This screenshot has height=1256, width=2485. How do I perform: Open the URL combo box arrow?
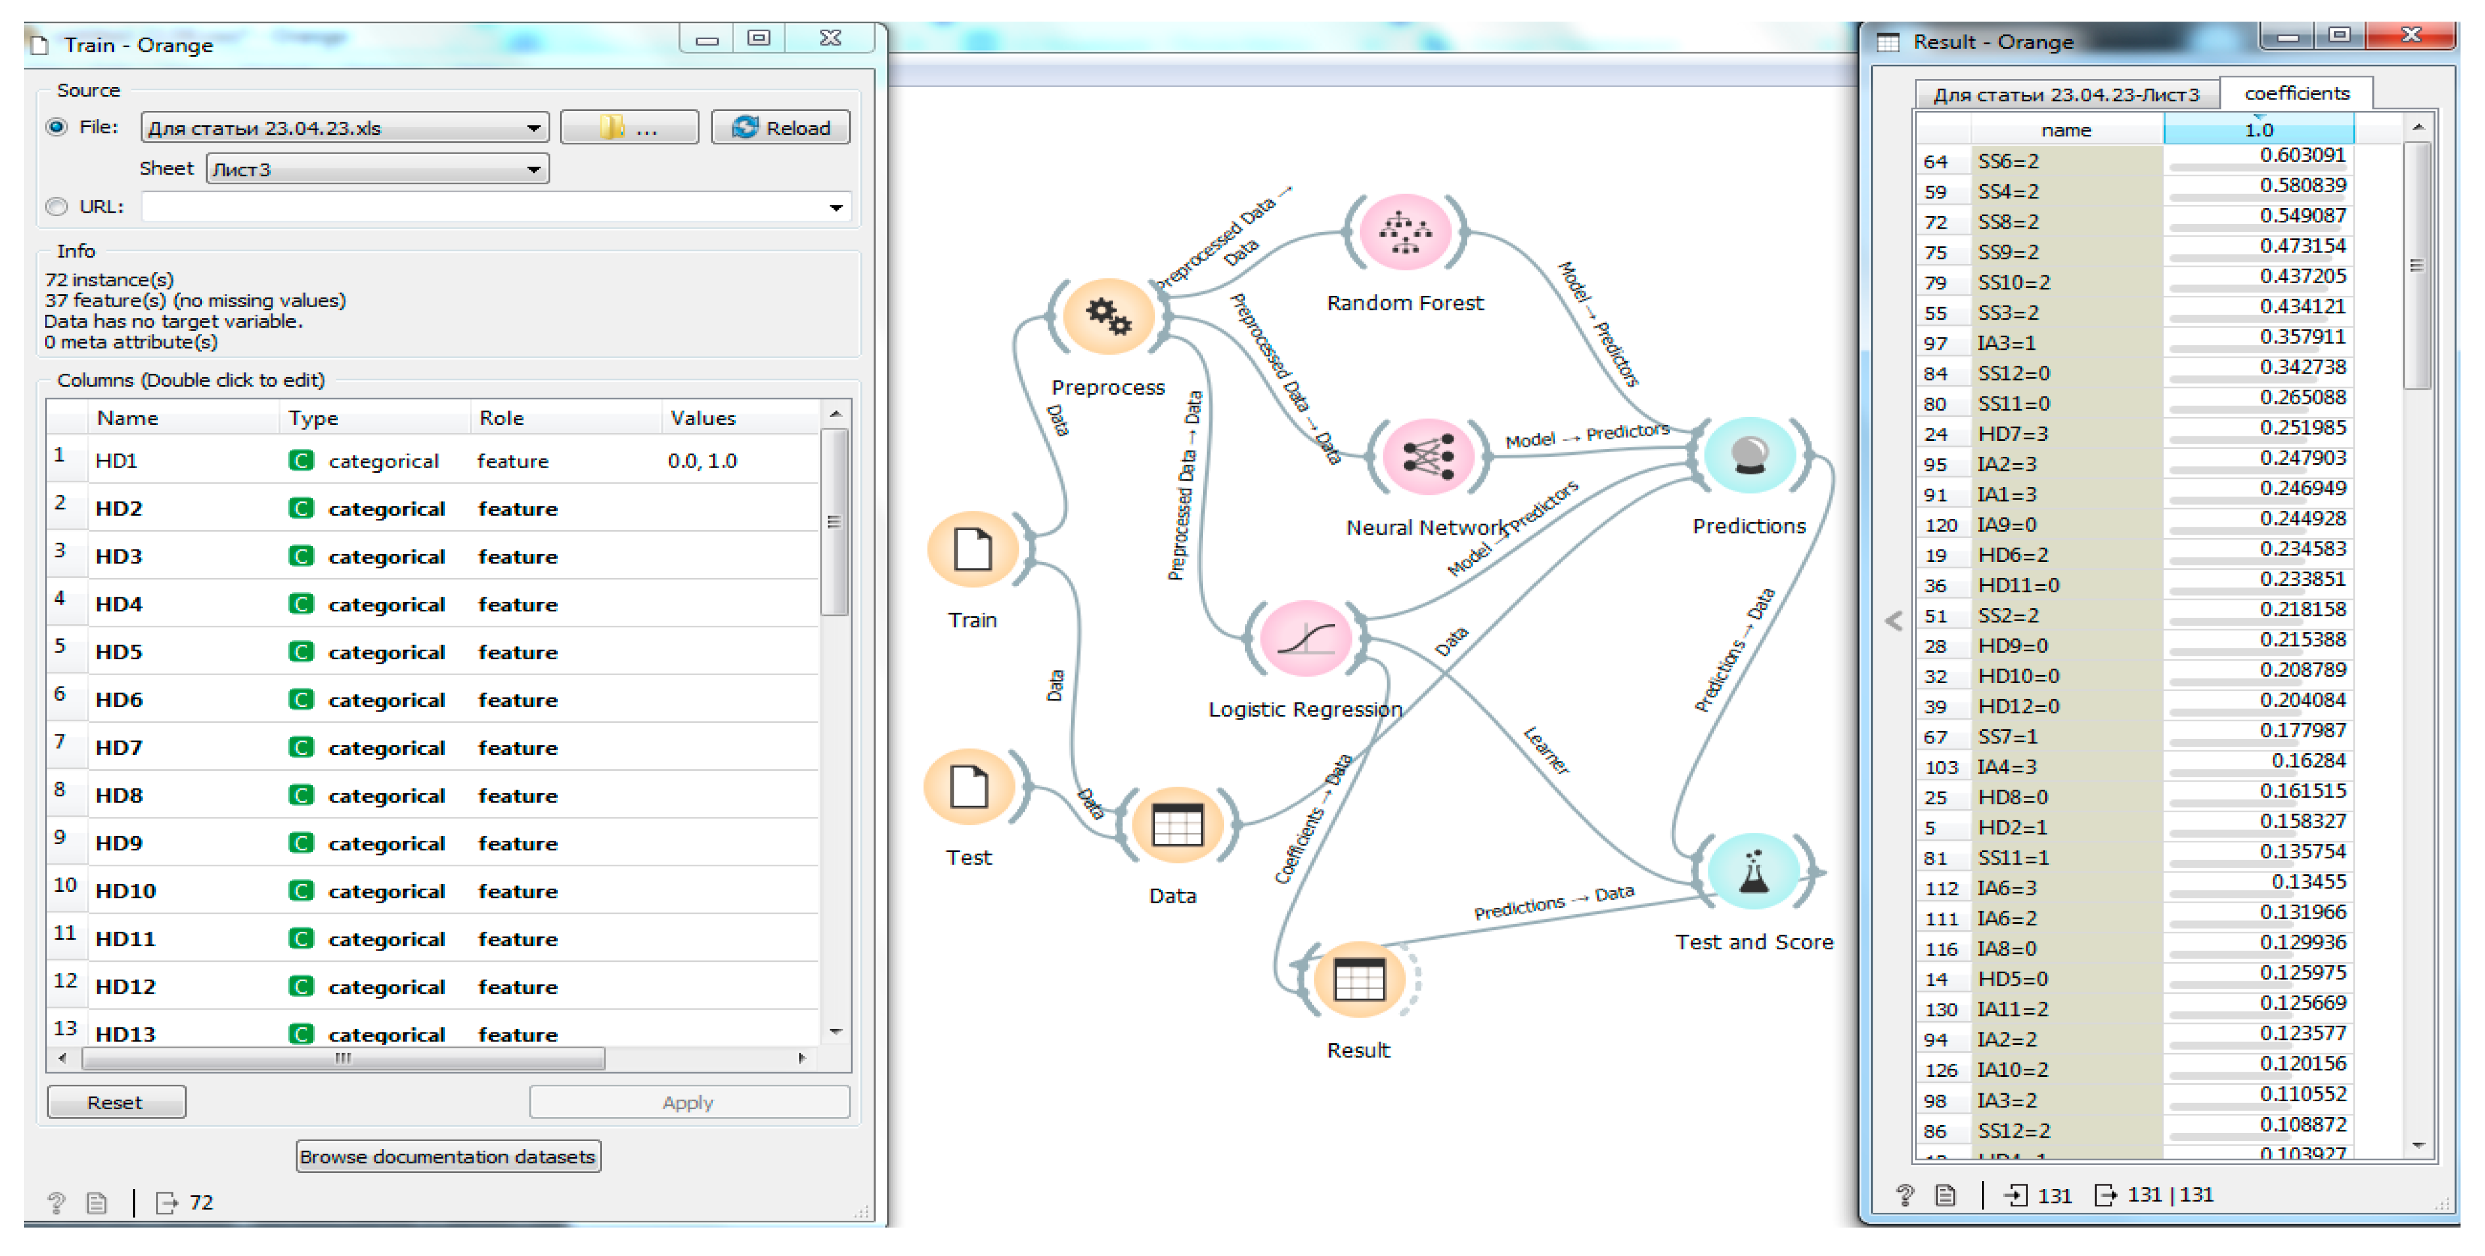[x=835, y=208]
